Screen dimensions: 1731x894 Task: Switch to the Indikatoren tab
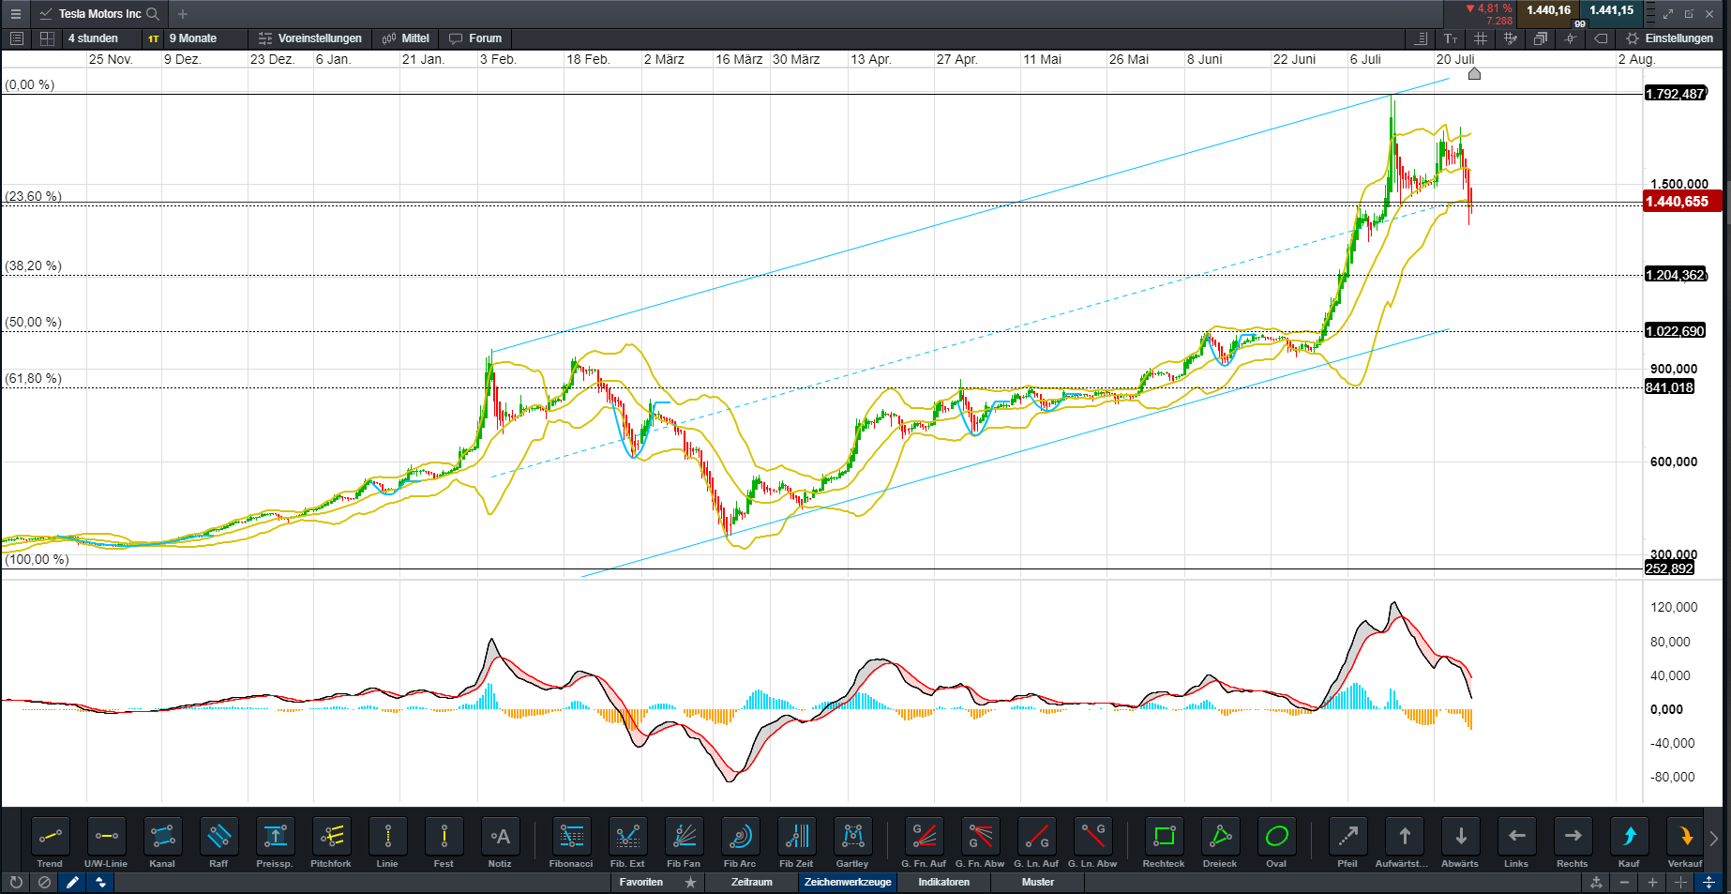pos(943,883)
